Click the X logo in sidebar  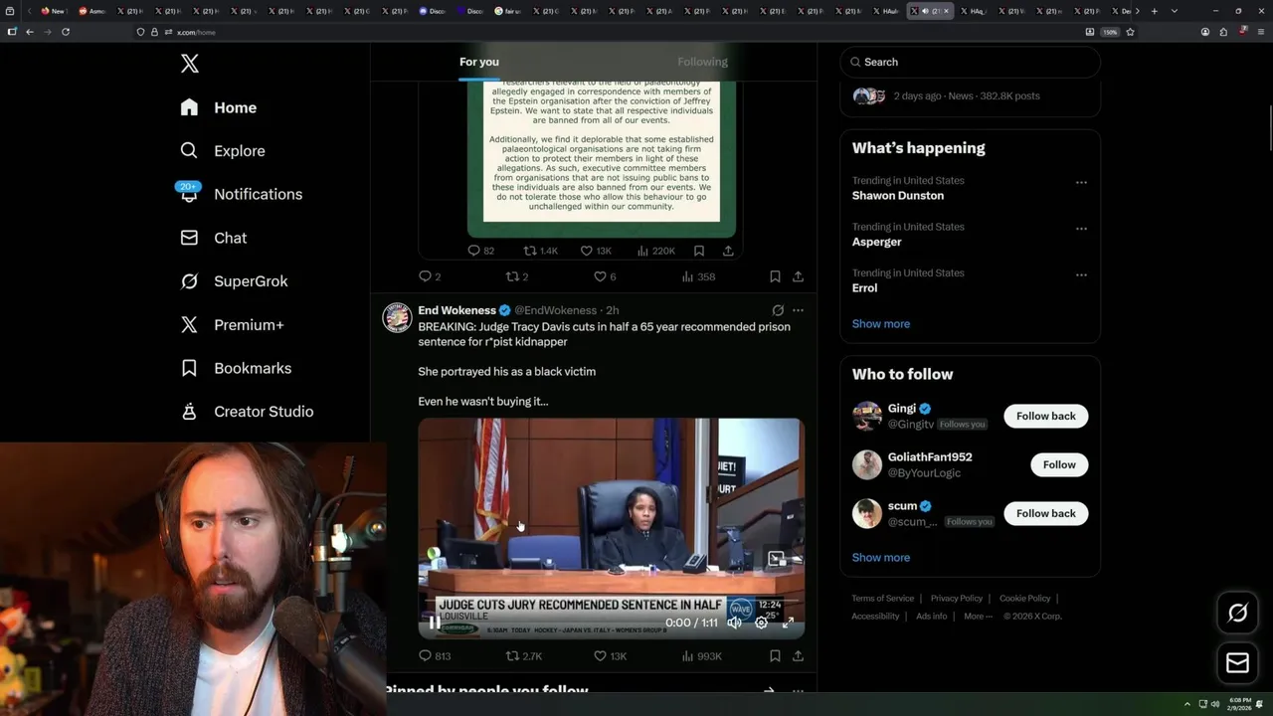(190, 64)
